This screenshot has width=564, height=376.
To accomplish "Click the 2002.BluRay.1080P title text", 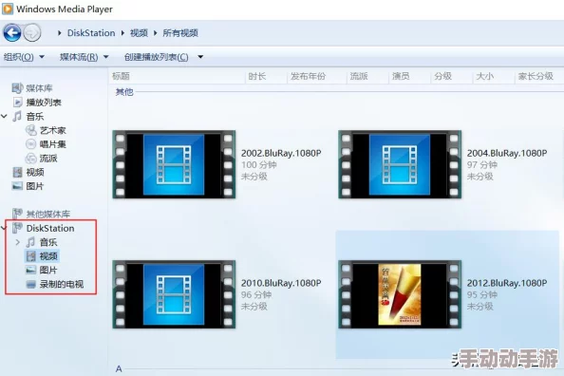I will click(x=281, y=153).
